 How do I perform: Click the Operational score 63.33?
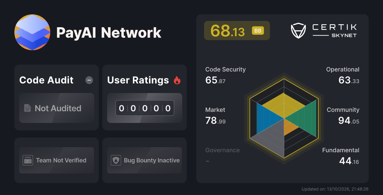pos(349,80)
